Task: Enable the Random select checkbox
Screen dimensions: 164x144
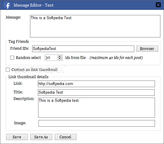Action: tap(12, 57)
